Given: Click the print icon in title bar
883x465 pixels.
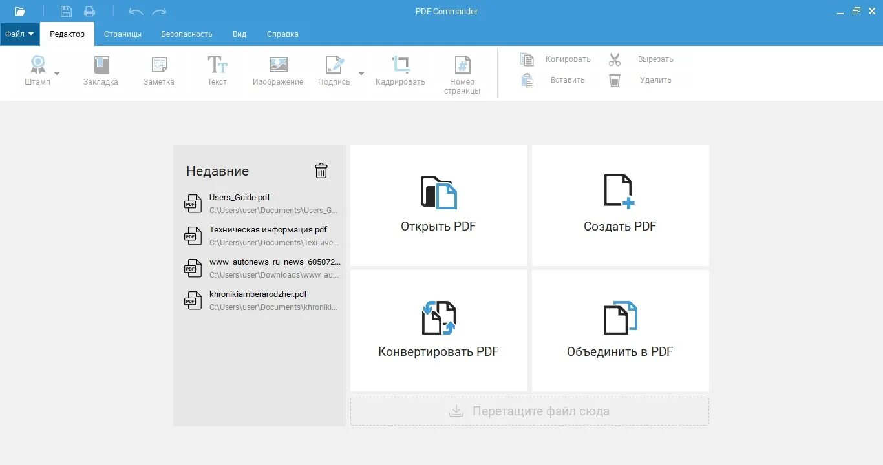Looking at the screenshot, I should [x=89, y=11].
